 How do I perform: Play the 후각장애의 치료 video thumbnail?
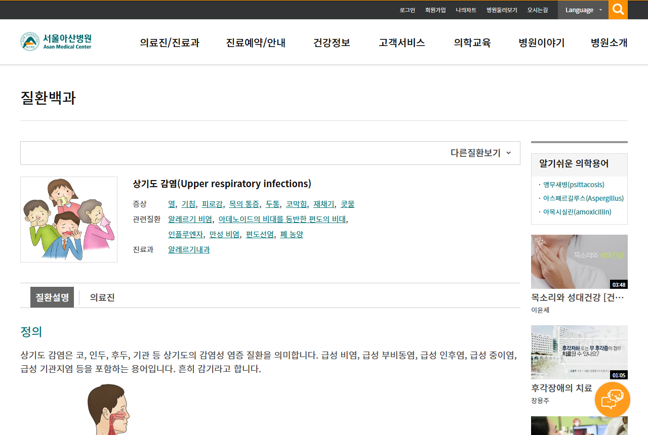click(579, 352)
